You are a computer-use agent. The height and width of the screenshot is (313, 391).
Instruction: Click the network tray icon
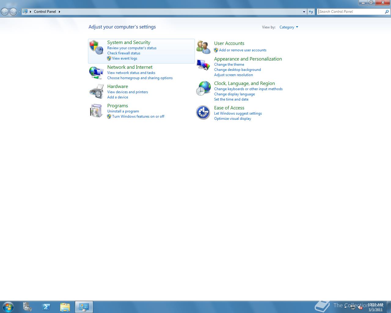pyautogui.click(x=353, y=307)
